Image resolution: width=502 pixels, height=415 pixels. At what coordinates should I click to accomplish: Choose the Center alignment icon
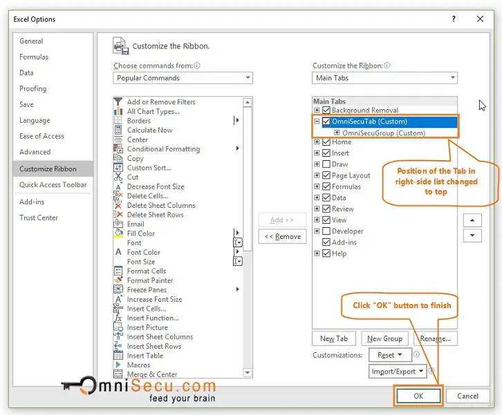coord(118,139)
